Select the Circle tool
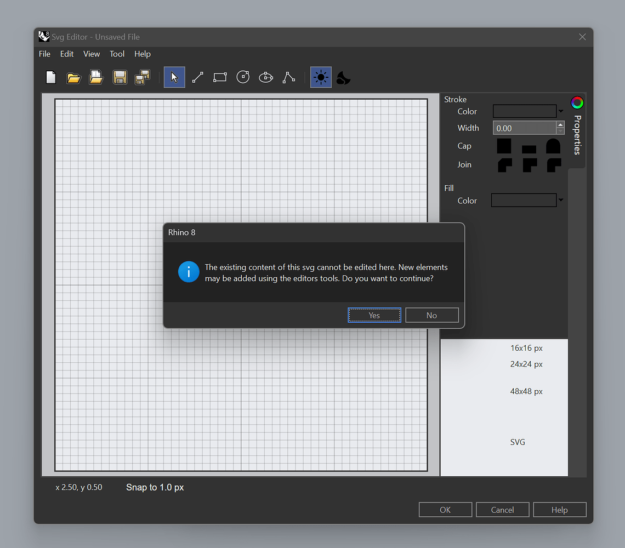This screenshot has width=625, height=548. (243, 77)
